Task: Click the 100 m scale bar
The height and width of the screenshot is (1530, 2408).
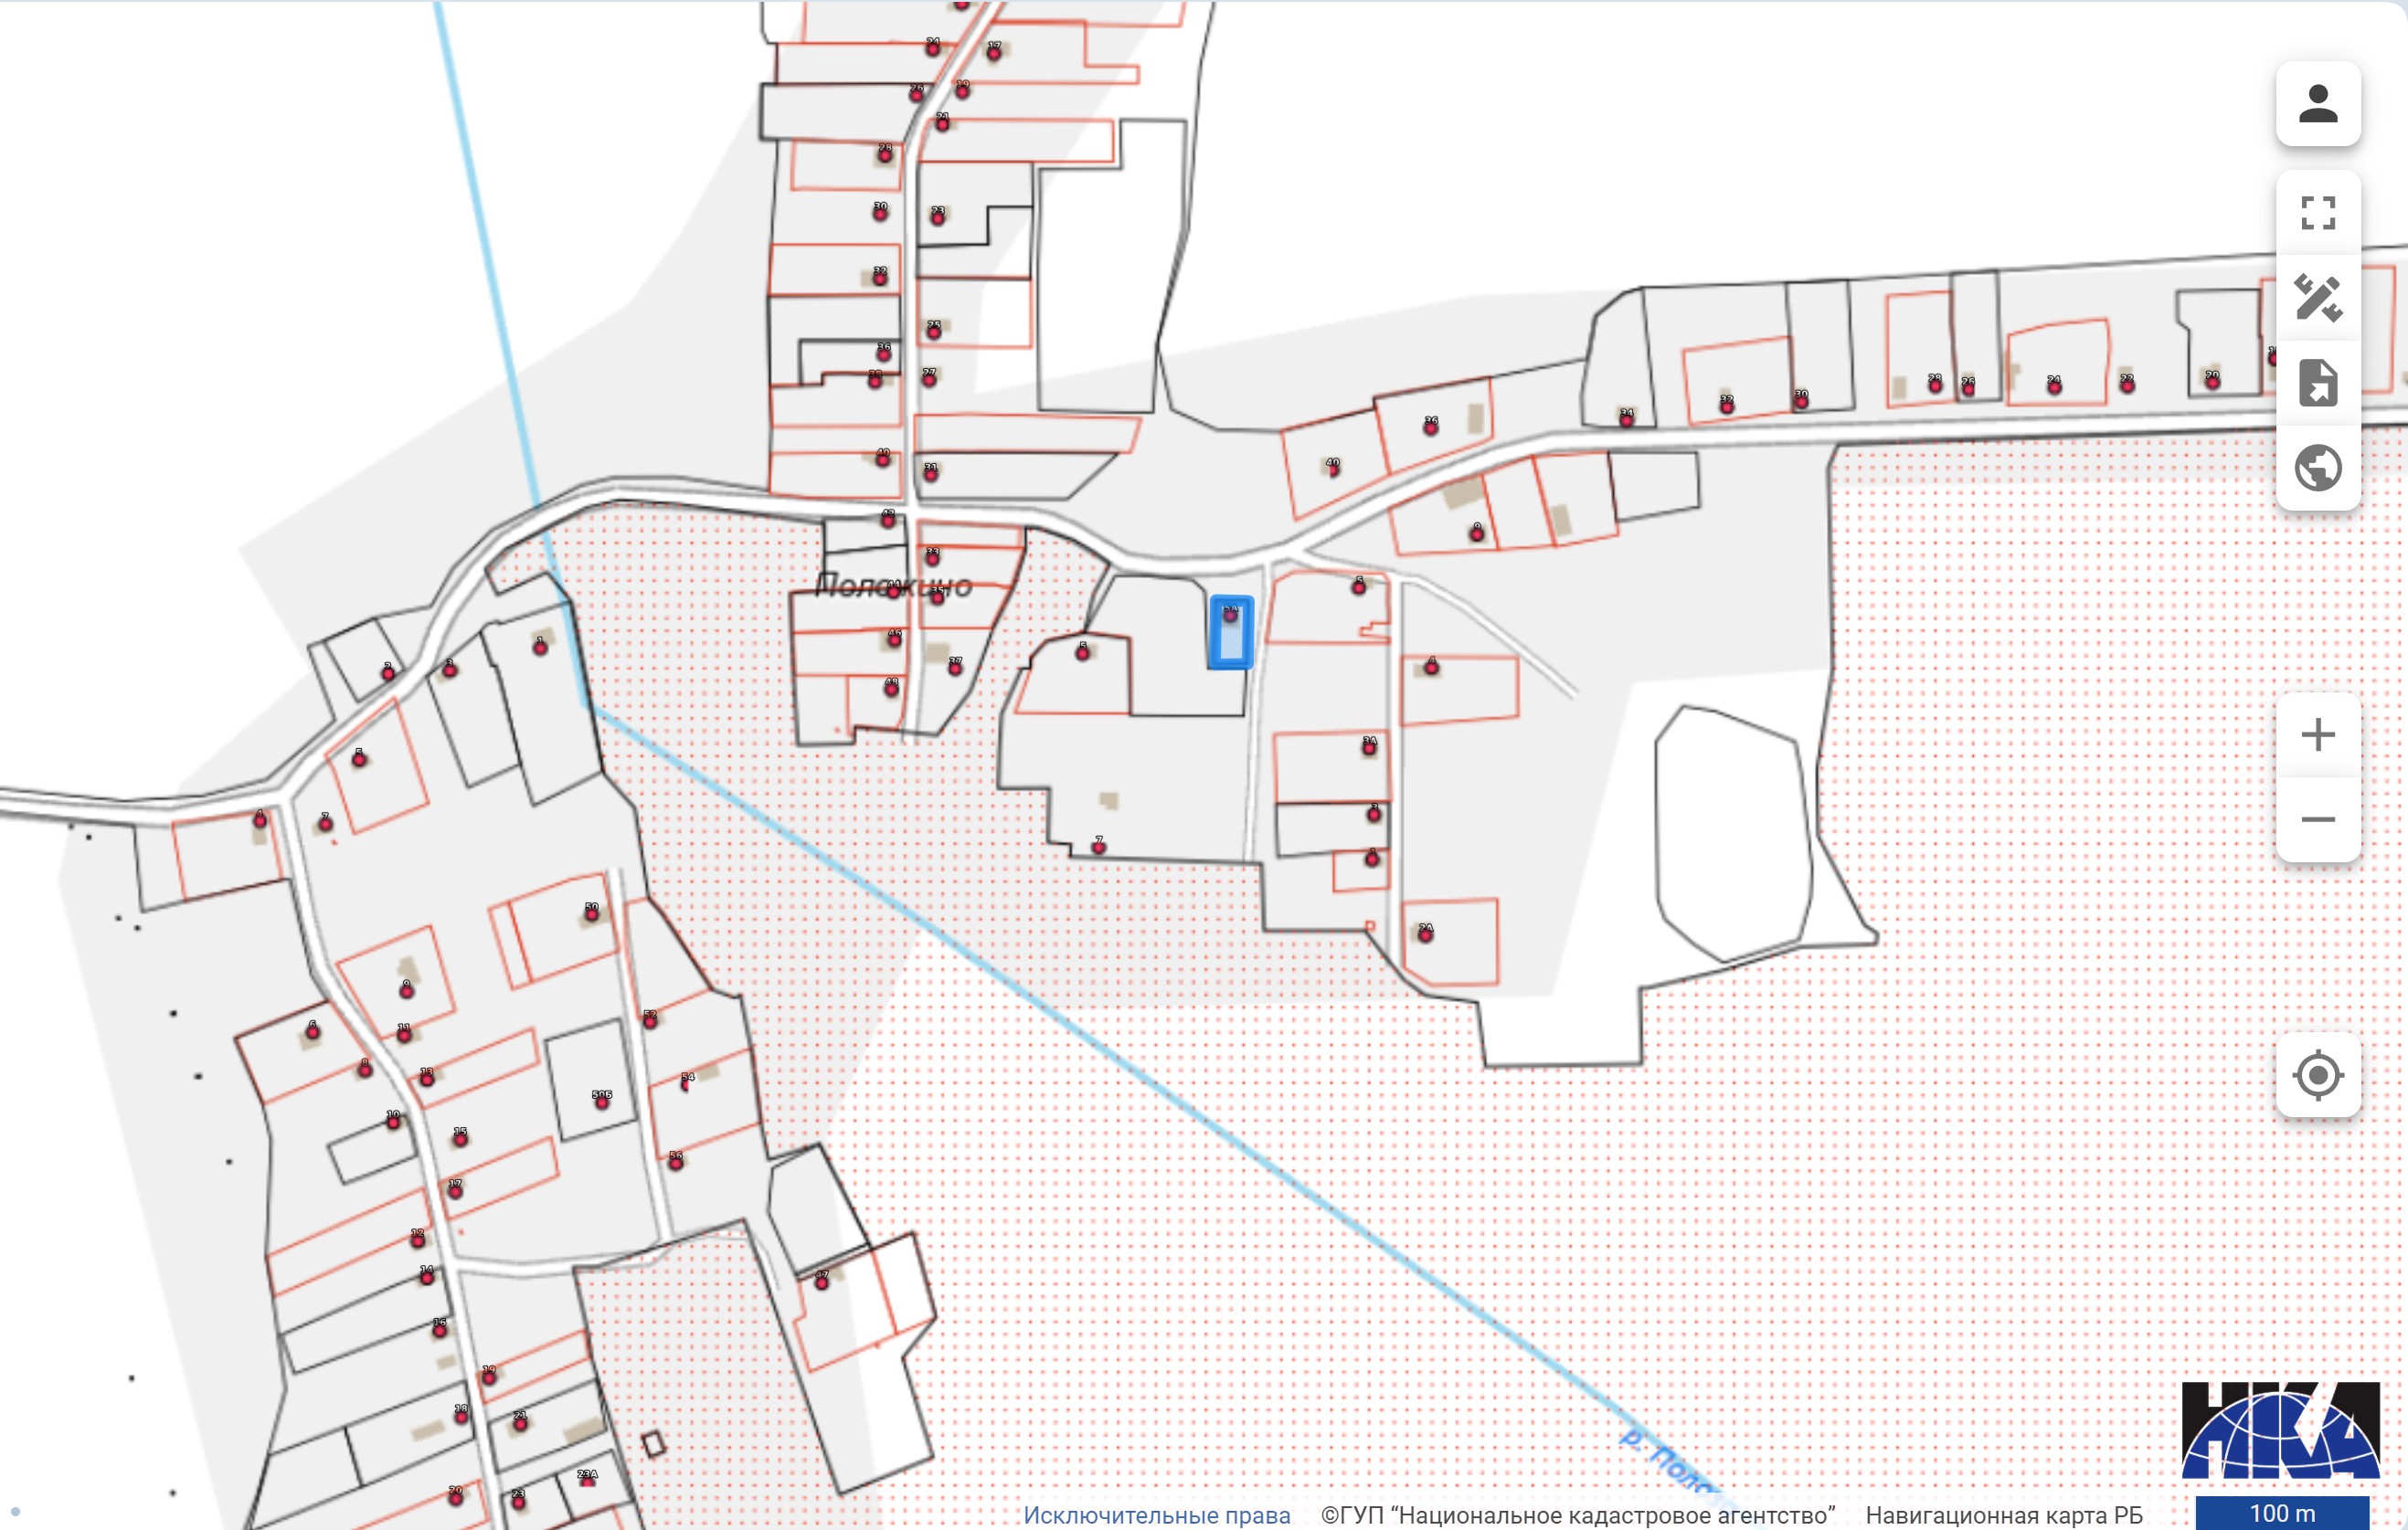Action: point(2281,1513)
